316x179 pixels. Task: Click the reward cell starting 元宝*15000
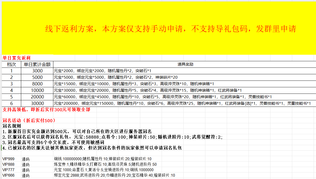(184, 84)
